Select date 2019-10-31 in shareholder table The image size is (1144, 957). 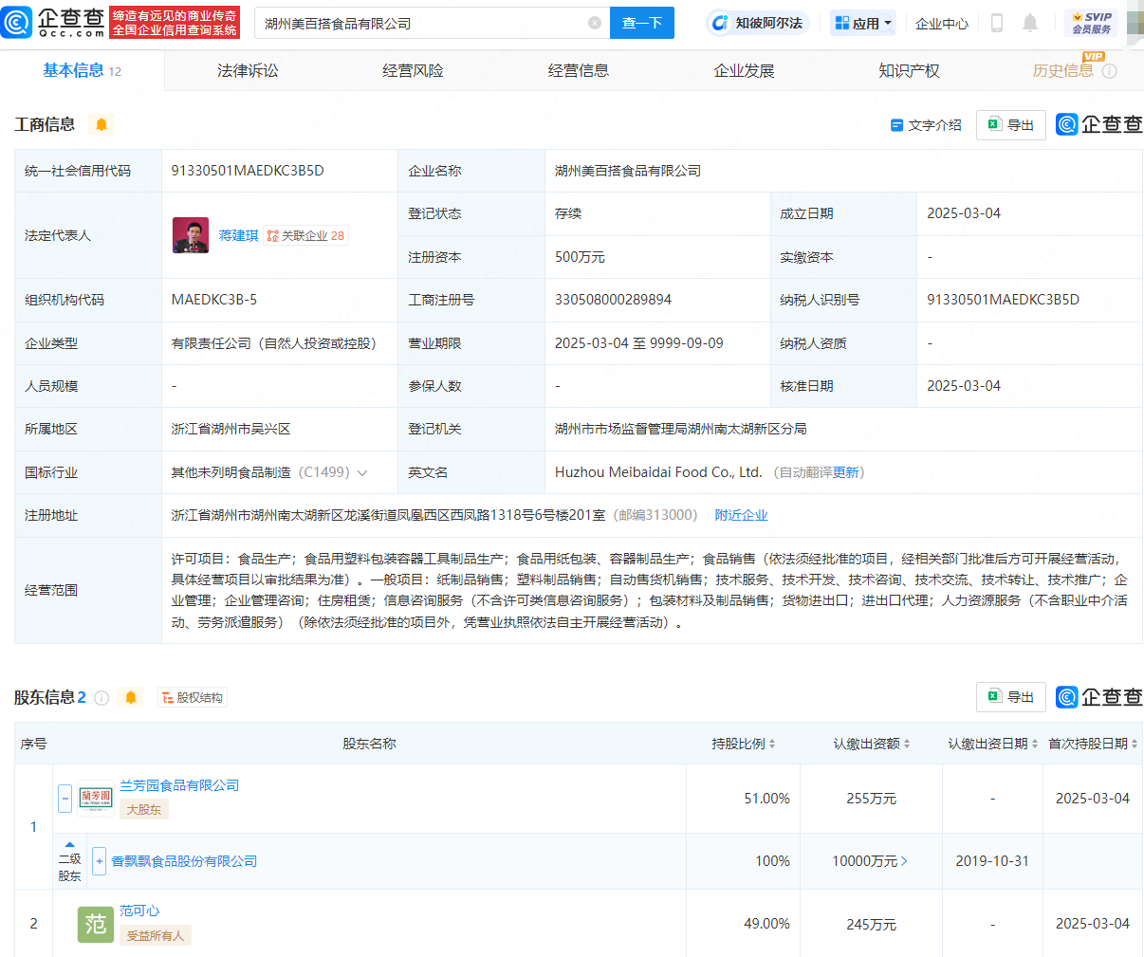(992, 861)
